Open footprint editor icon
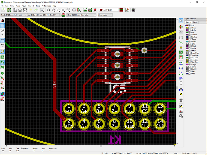Image resolution: width=207 pixels, height=155 pixels. click(x=74, y=10)
